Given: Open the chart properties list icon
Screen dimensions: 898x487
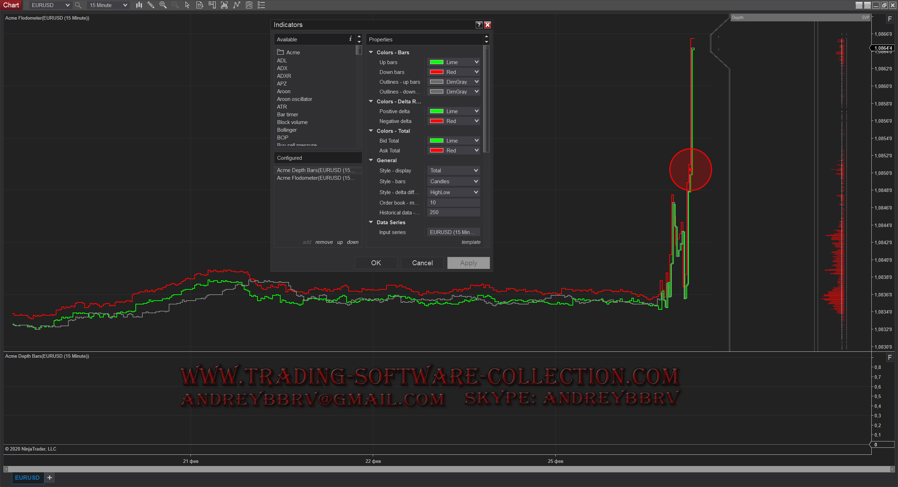Looking at the screenshot, I should (261, 5).
